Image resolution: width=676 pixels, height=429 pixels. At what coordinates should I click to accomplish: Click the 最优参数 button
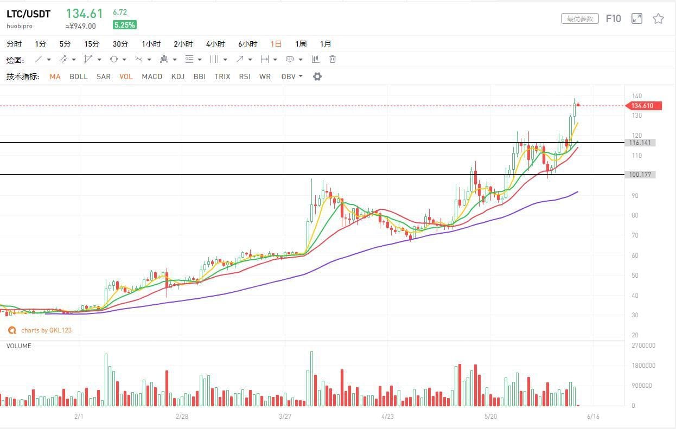pos(579,18)
